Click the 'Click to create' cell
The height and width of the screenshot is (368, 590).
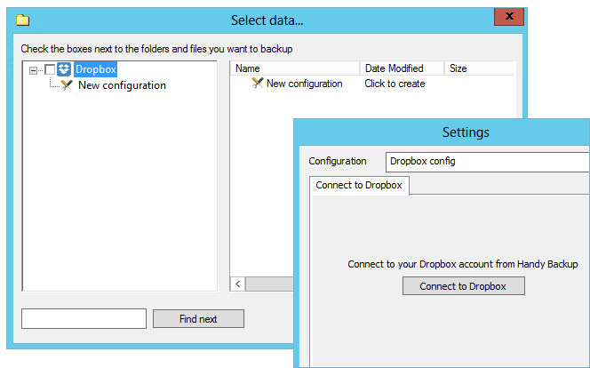tap(395, 84)
